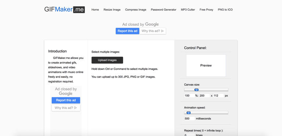Image resolution: width=282 pixels, height=136 pixels.
Task: Open Password Generator link
Action: (163, 10)
